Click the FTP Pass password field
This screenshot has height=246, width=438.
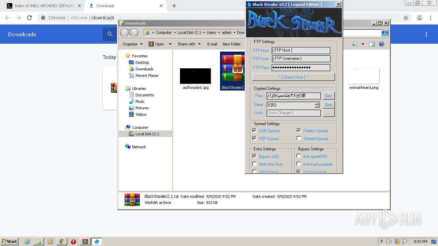pos(301,67)
